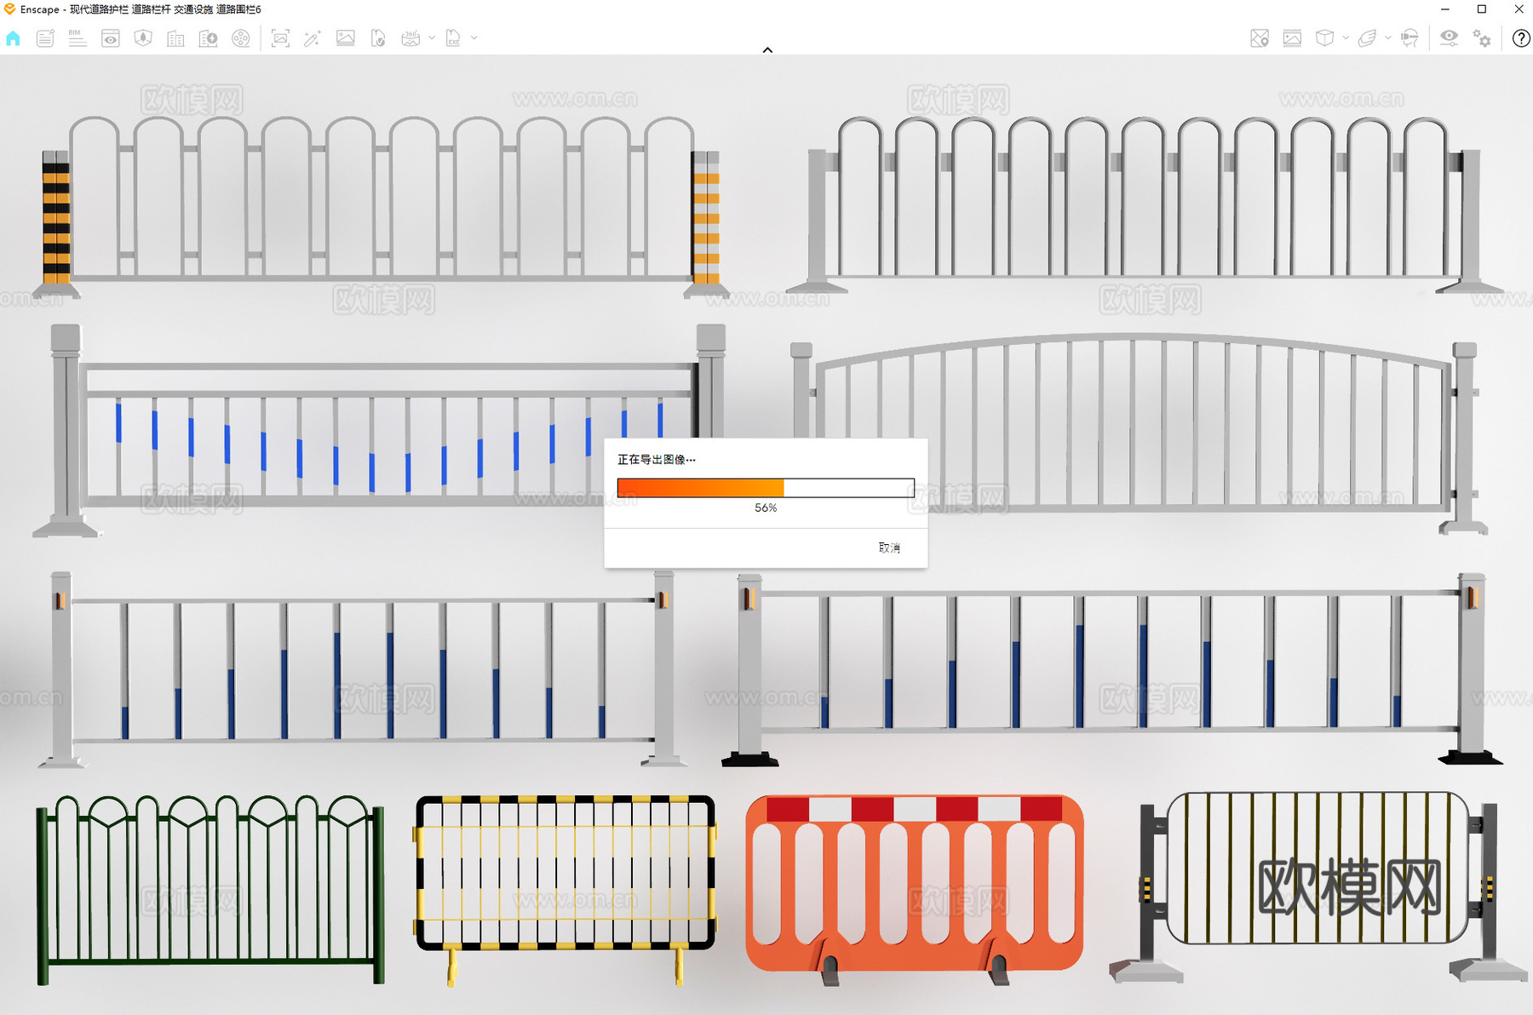Open the Help question mark icon
1533x1015 pixels.
tap(1521, 38)
